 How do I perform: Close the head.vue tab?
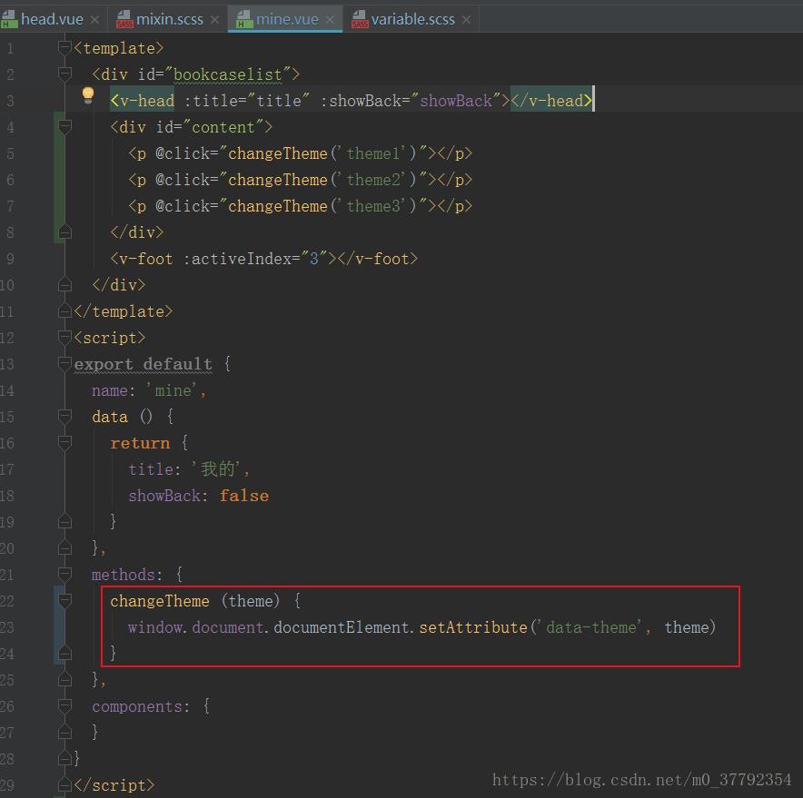(94, 19)
